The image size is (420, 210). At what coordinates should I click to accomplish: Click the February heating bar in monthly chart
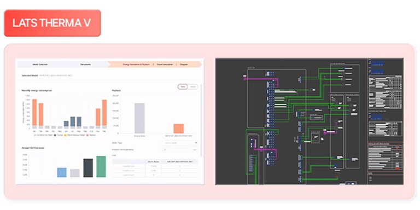click(x=40, y=114)
